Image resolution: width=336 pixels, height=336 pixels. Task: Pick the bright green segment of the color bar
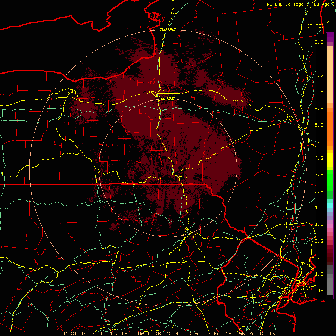330,180
